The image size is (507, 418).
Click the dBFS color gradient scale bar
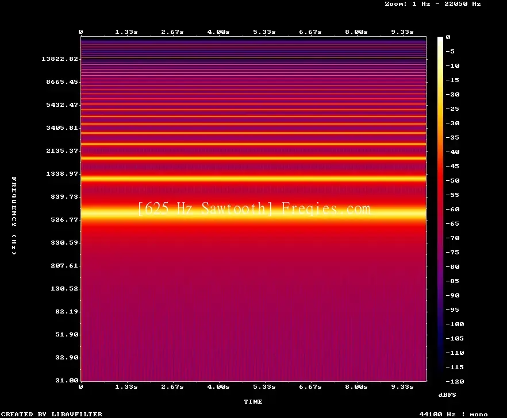(x=440, y=209)
